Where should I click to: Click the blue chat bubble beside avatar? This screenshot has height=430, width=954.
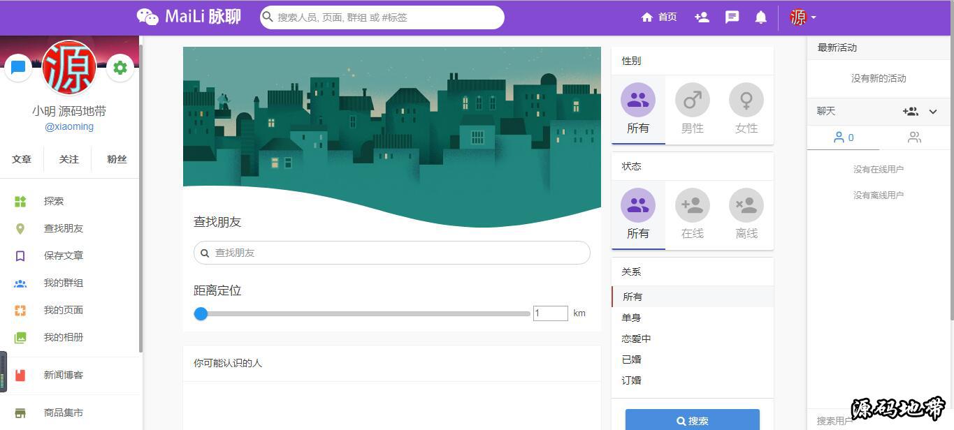pos(18,68)
